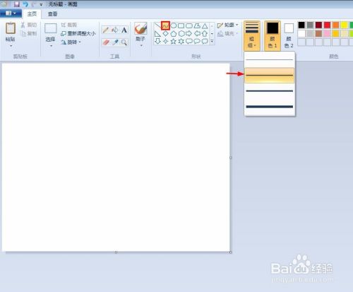
Task: Select the Fill with color bucket tool
Action: pyautogui.click(x=115, y=30)
